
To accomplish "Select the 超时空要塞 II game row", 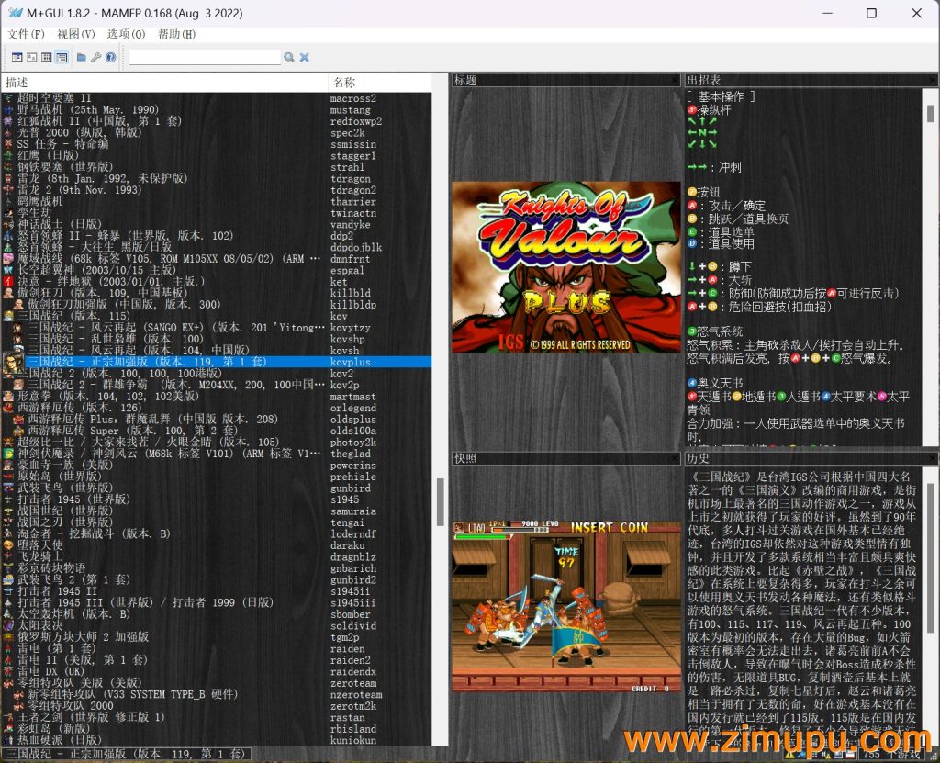I will pos(216,98).
